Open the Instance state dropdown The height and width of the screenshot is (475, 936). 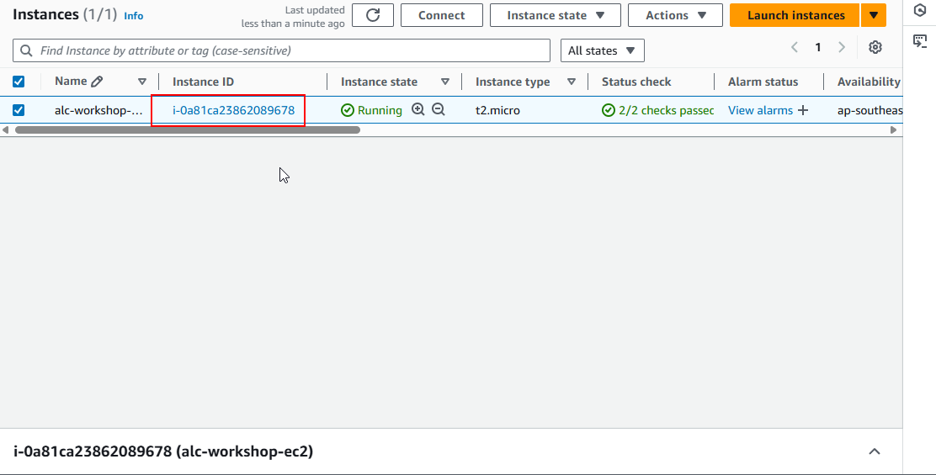coord(555,15)
